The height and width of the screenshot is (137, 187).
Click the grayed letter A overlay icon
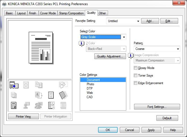39,95
